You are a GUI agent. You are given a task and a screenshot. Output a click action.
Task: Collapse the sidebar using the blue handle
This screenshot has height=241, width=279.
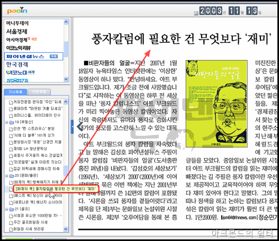tap(72, 127)
